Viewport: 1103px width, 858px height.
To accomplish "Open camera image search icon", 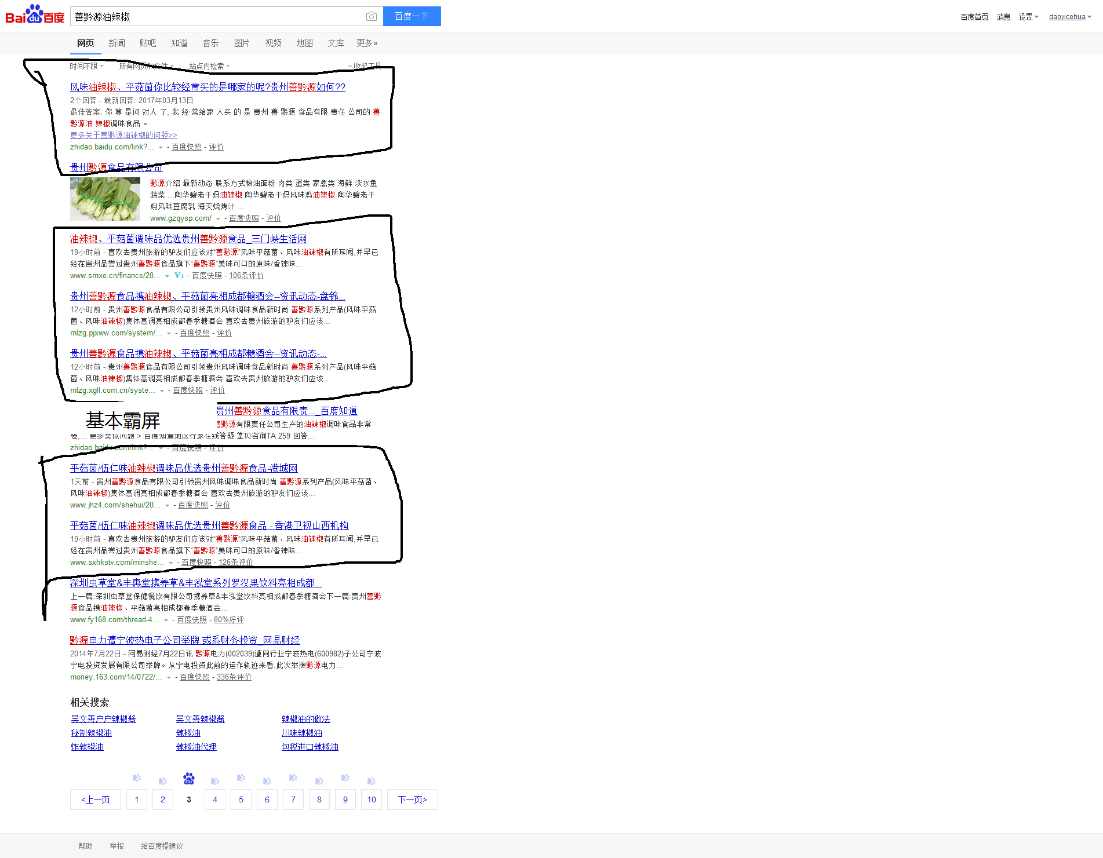I will click(x=372, y=16).
